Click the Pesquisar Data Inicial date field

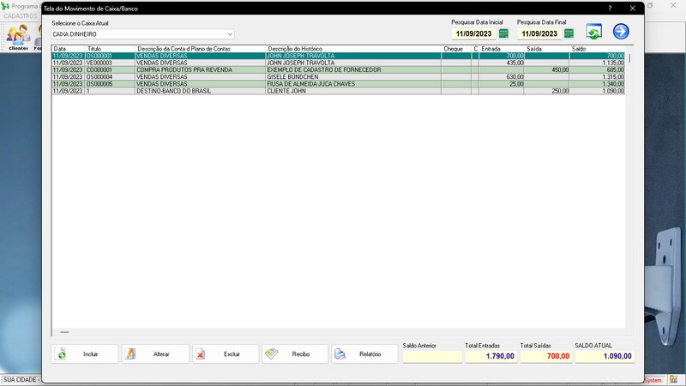point(474,33)
